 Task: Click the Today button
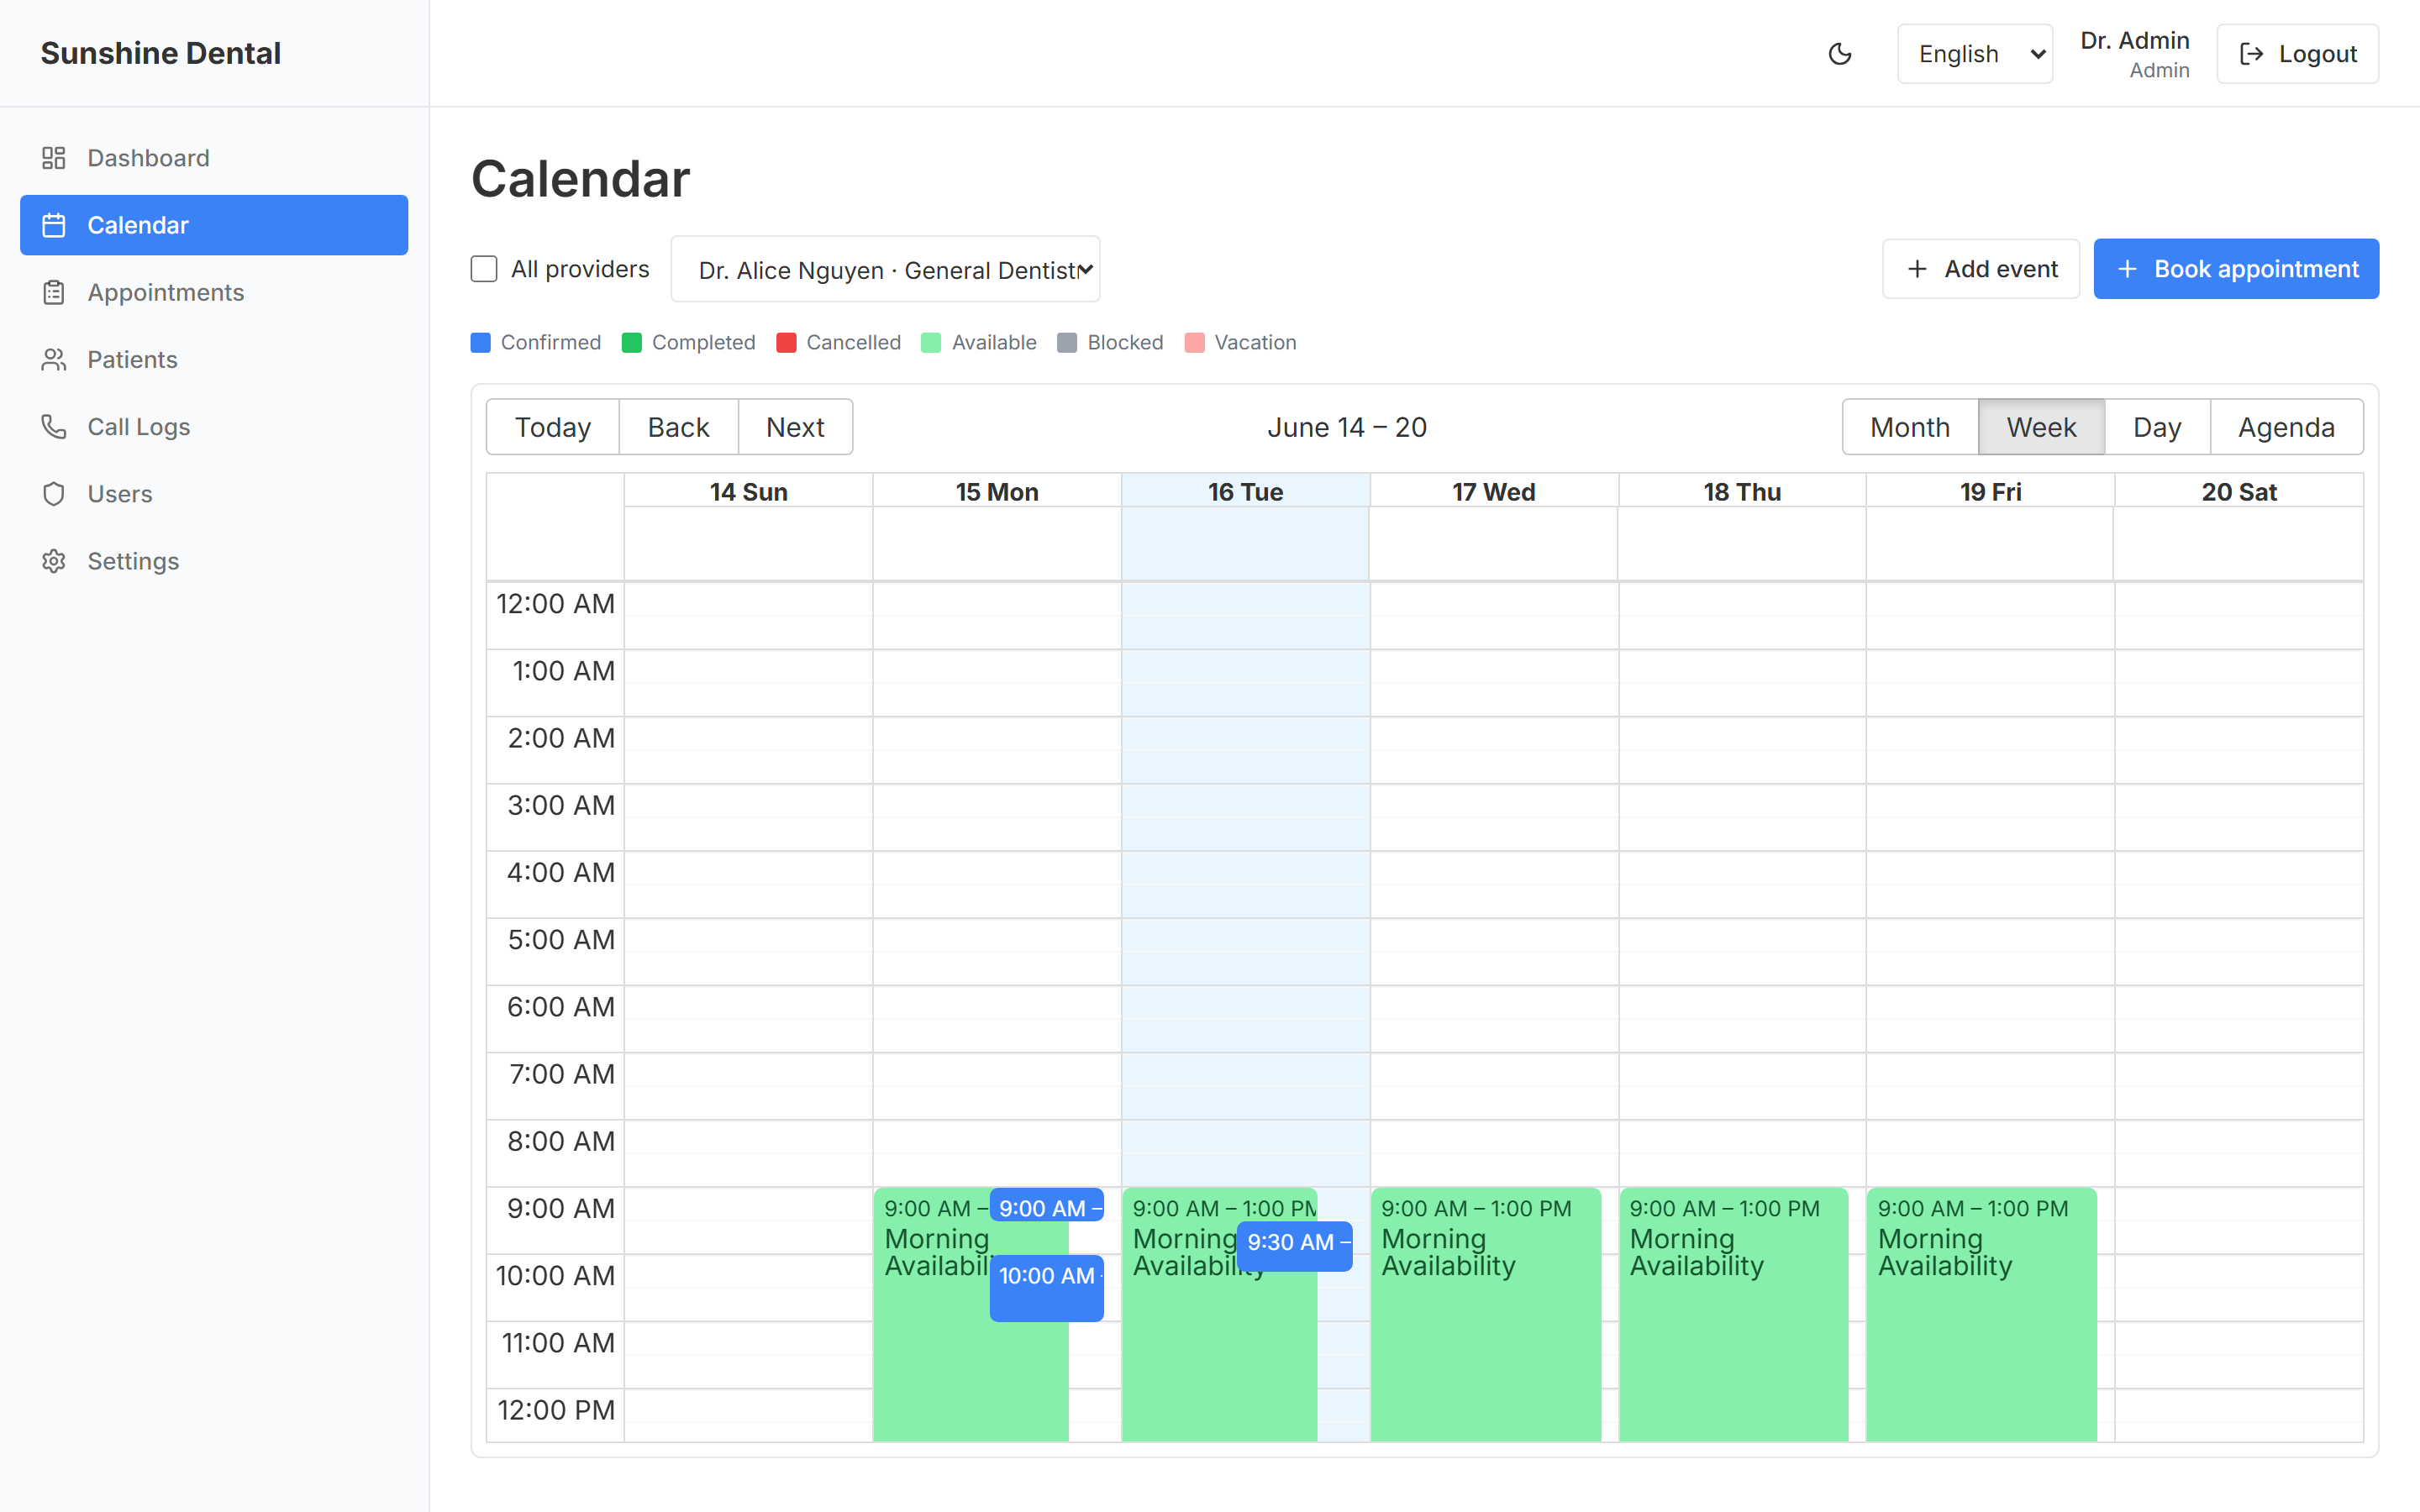tap(553, 427)
